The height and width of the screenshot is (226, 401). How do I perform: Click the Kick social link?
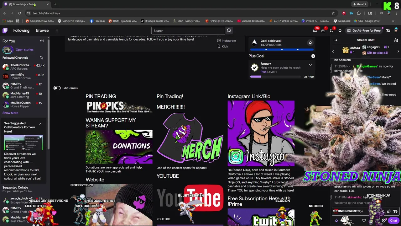click(x=222, y=46)
